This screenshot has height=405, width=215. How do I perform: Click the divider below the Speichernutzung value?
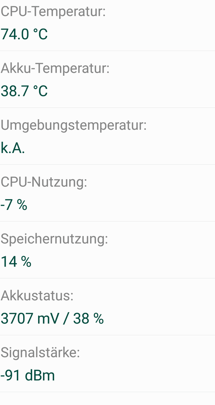point(107,278)
